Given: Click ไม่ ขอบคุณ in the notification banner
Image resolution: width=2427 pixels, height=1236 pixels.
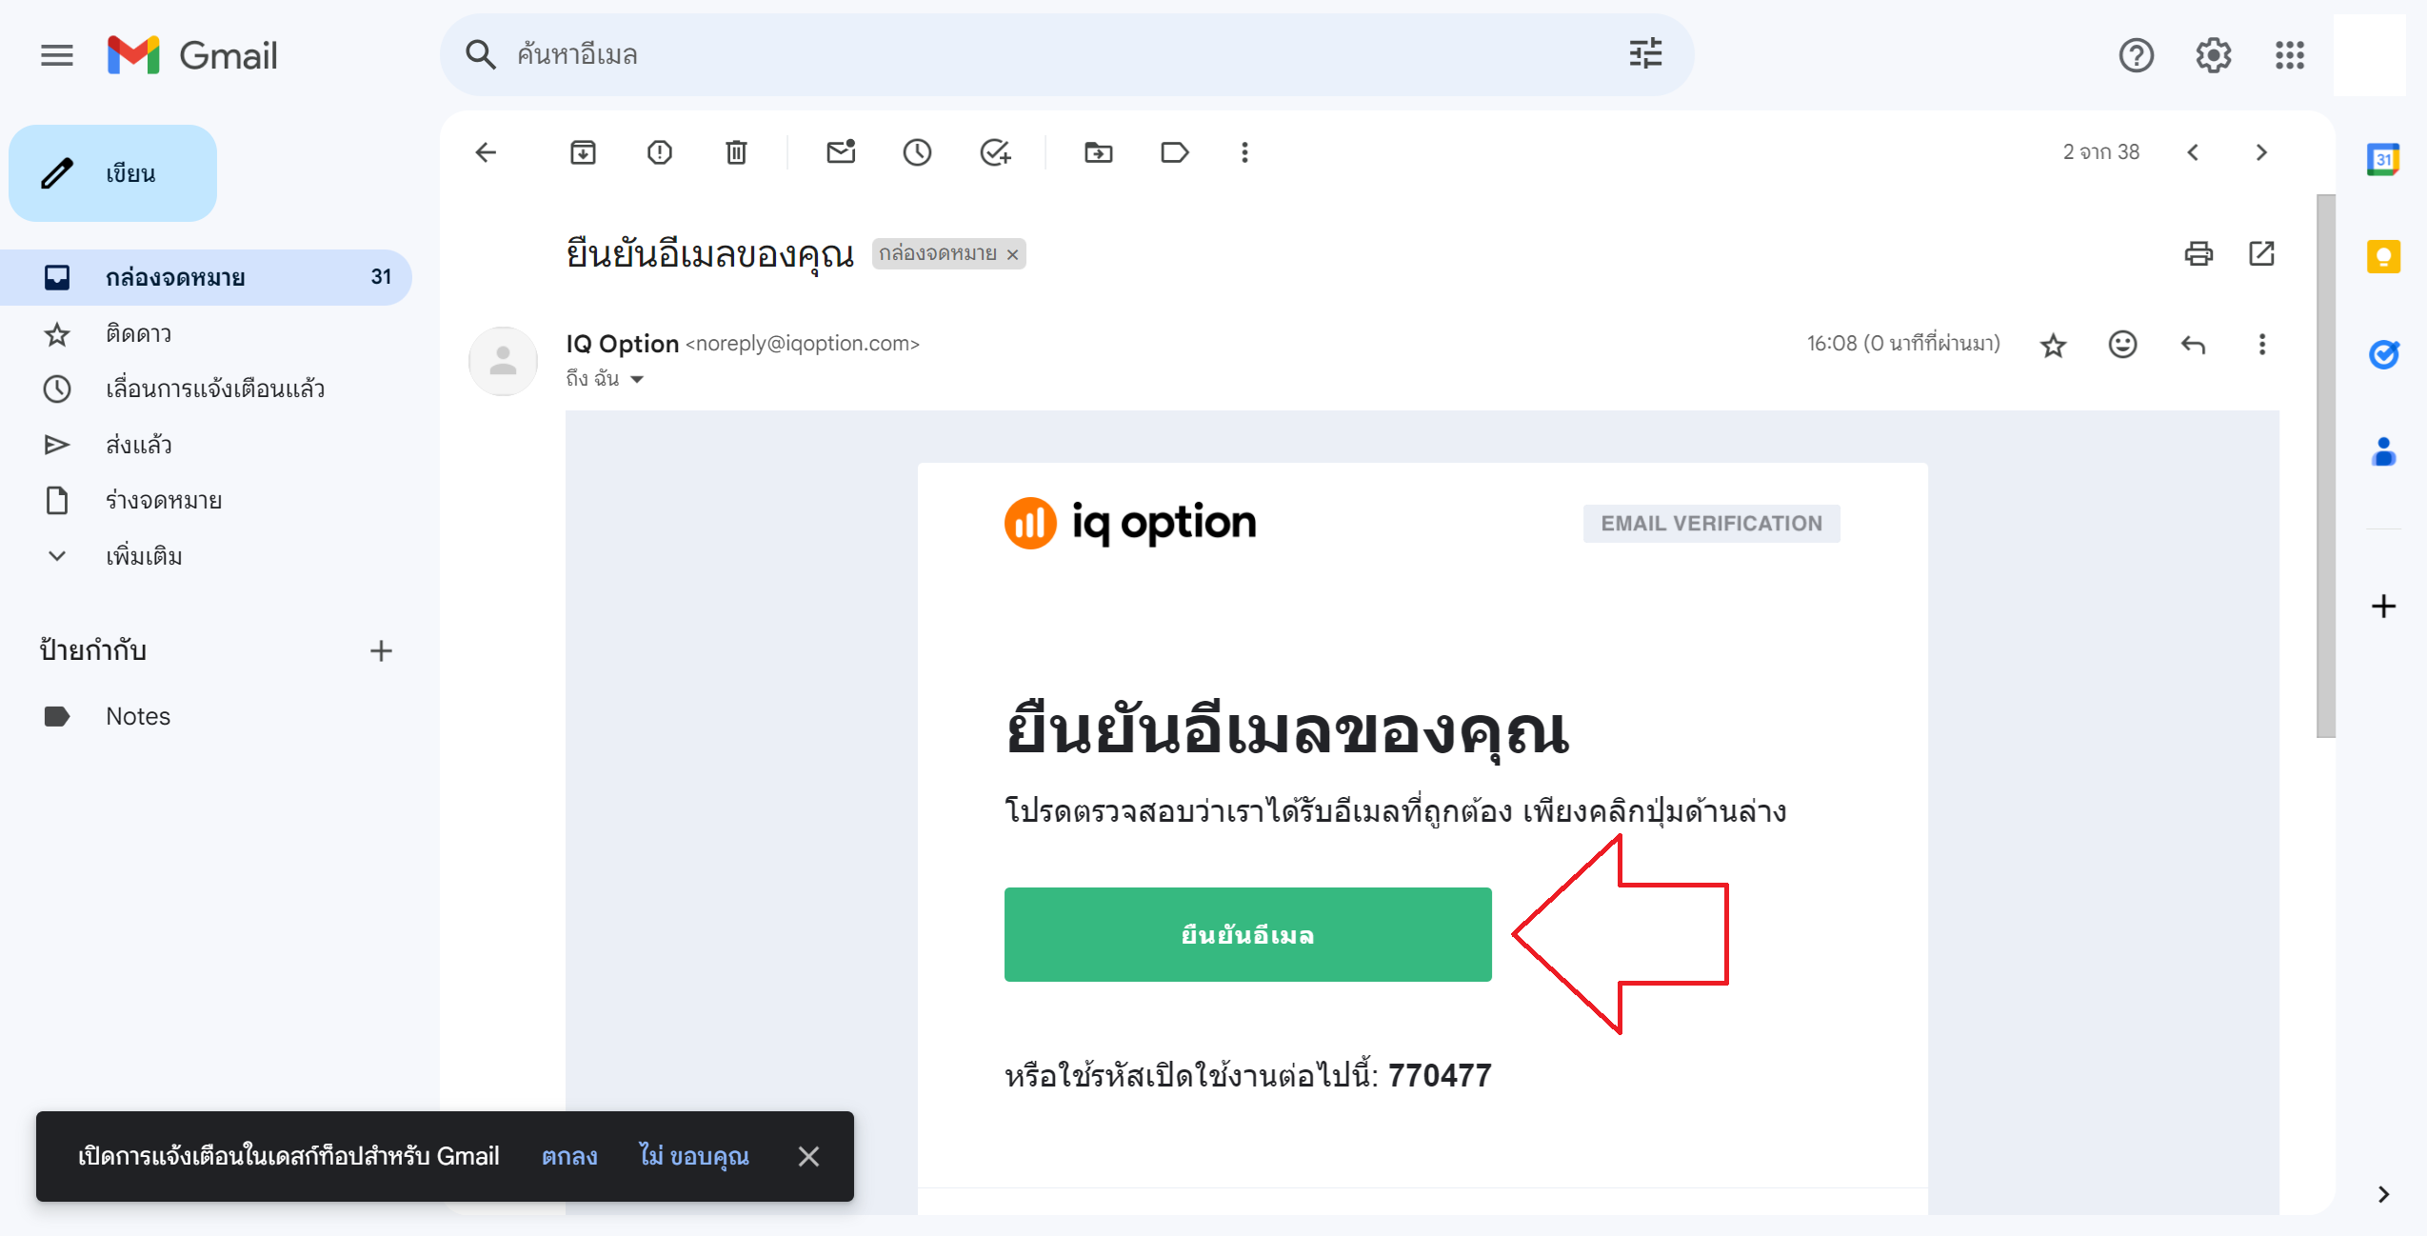Looking at the screenshot, I should click(694, 1156).
